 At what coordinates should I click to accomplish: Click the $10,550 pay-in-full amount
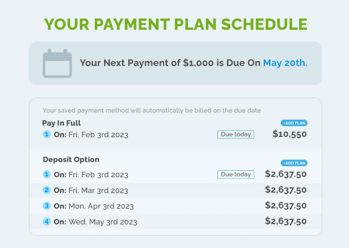(290, 134)
